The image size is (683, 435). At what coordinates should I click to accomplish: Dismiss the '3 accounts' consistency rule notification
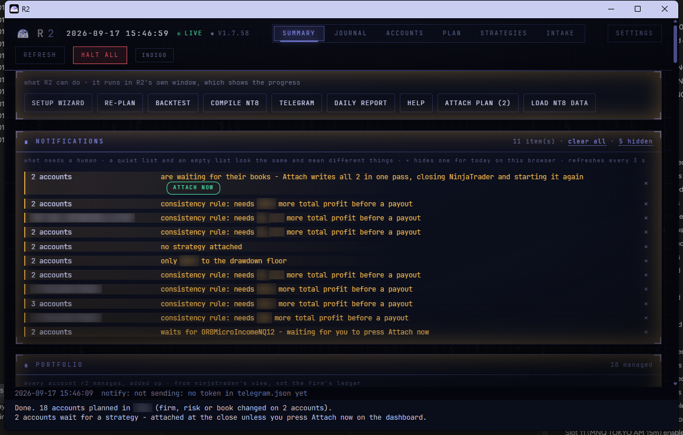point(646,304)
